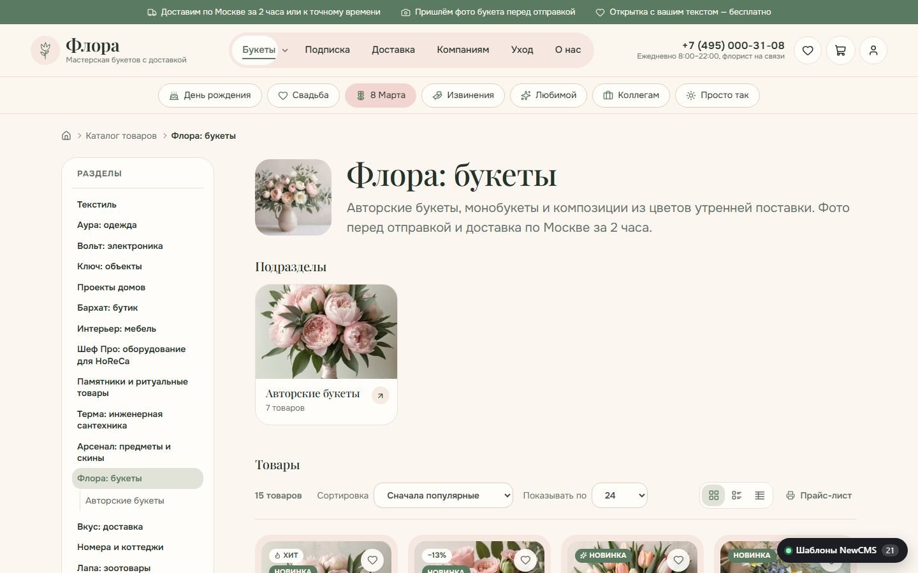The height and width of the screenshot is (573, 918).
Task: Open Букеты in main navigation
Action: pyautogui.click(x=259, y=50)
